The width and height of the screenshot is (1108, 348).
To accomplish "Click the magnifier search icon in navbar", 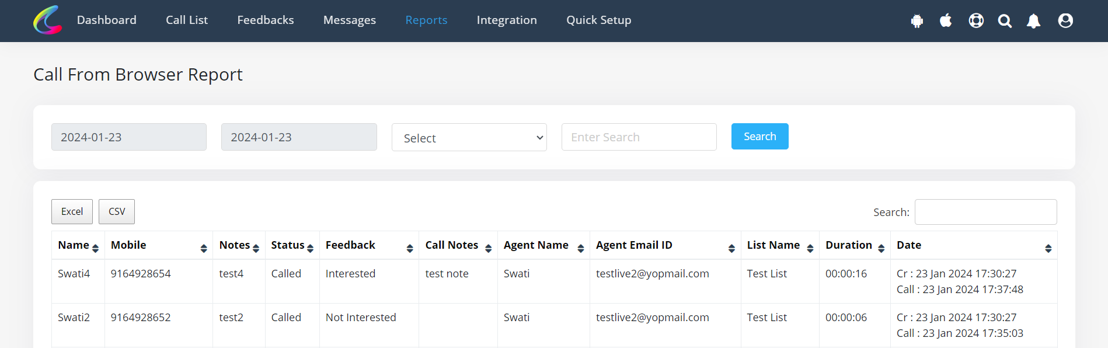I will tap(1005, 21).
